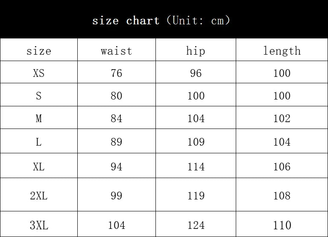This screenshot has height=237, width=328.
Task: Click the hip column header
Action: point(196,51)
